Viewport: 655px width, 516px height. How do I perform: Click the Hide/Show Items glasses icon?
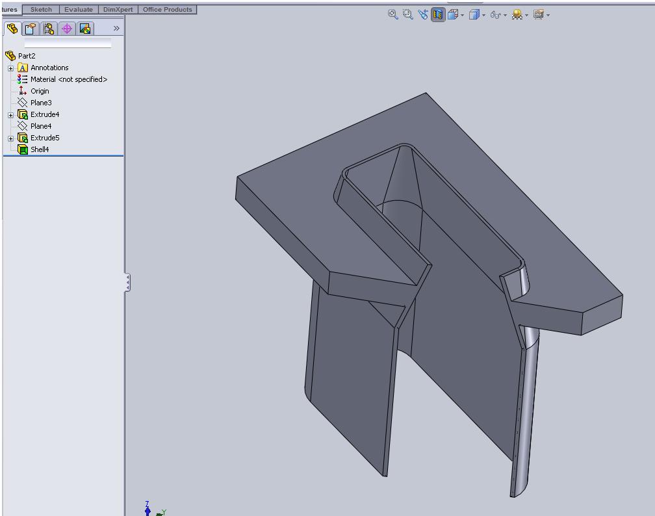pos(495,15)
